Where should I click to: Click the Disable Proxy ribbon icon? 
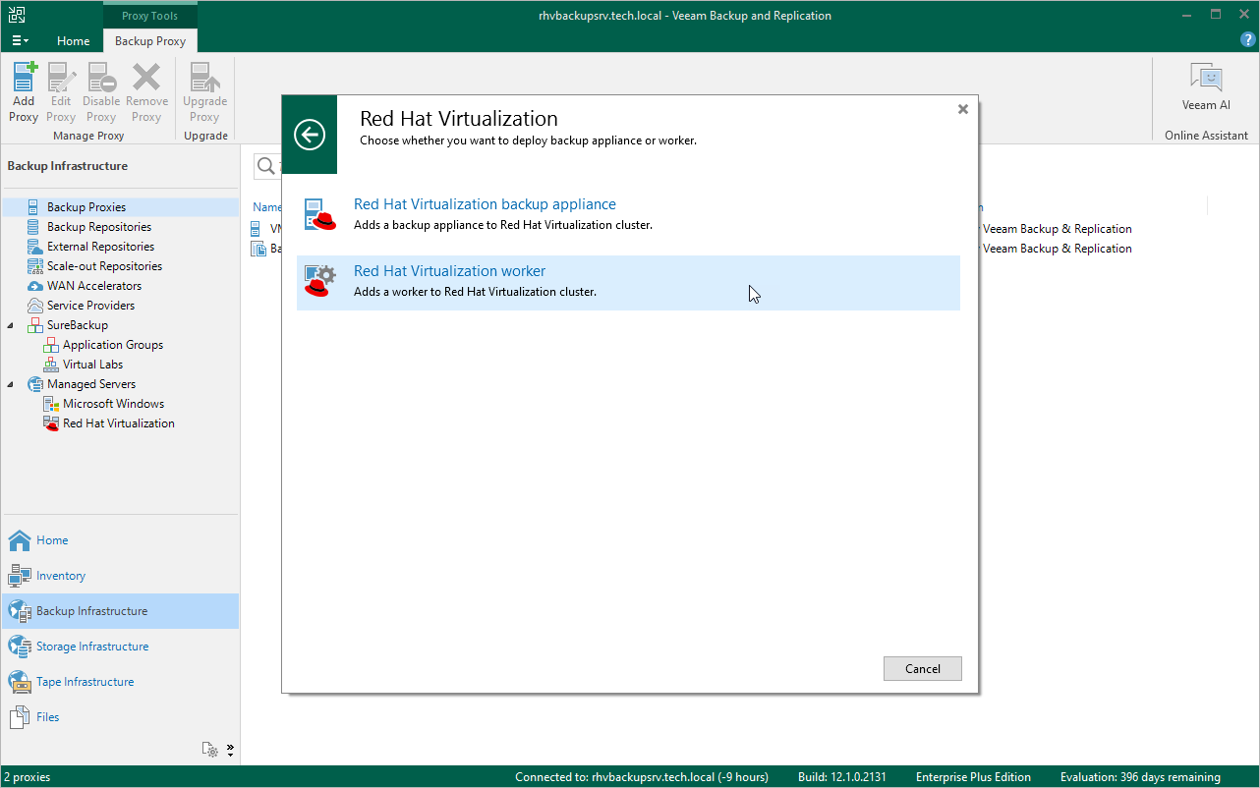[101, 93]
